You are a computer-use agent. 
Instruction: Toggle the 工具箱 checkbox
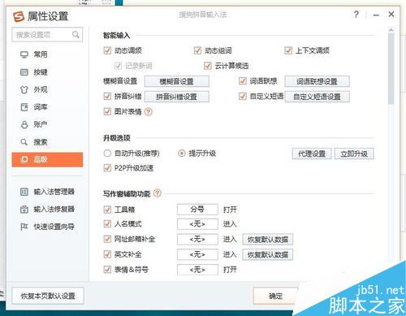coord(107,210)
